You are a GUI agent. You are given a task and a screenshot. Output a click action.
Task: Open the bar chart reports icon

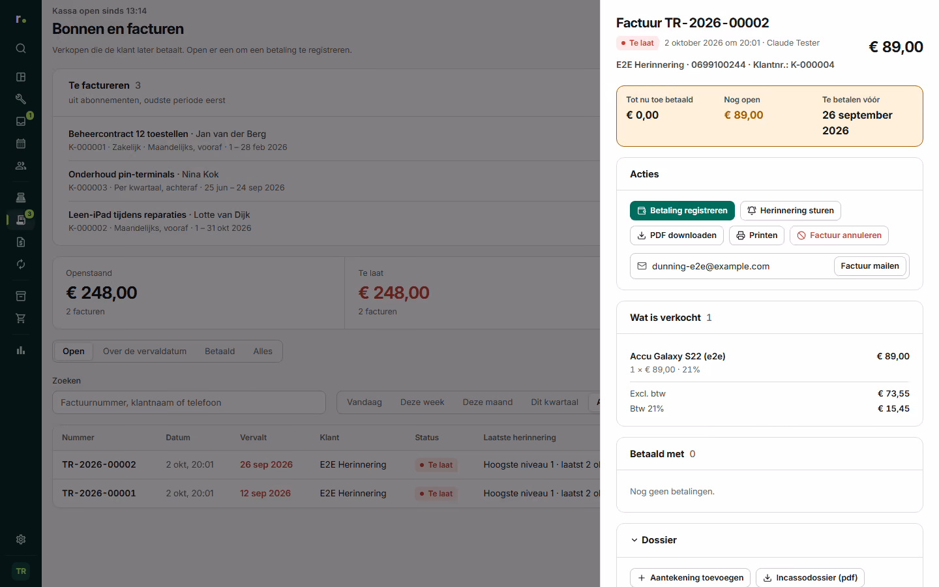21,350
